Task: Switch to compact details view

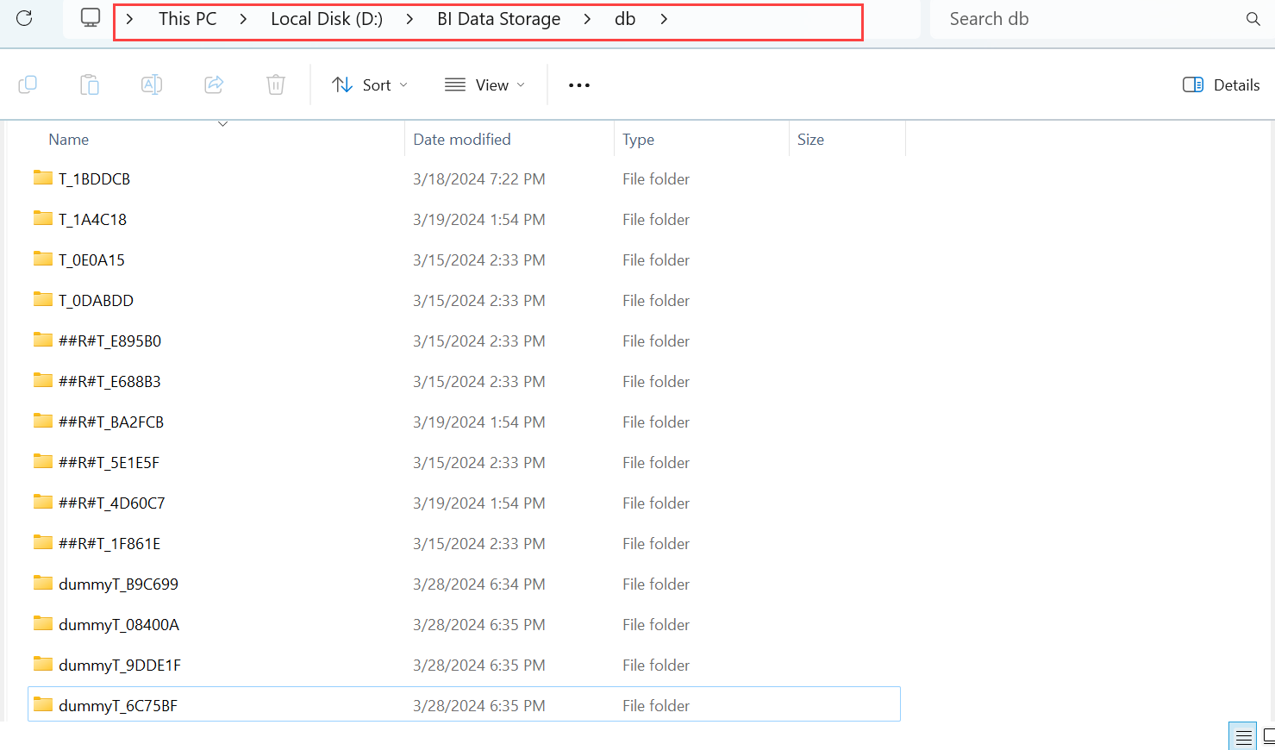Action: [1242, 735]
